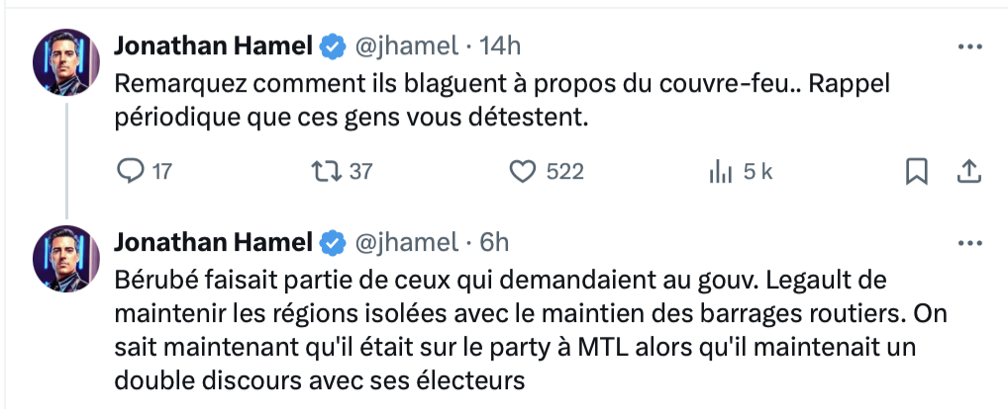The height and width of the screenshot is (409, 1008).
Task: Open the 14h timestamp permalink
Action: point(500,46)
